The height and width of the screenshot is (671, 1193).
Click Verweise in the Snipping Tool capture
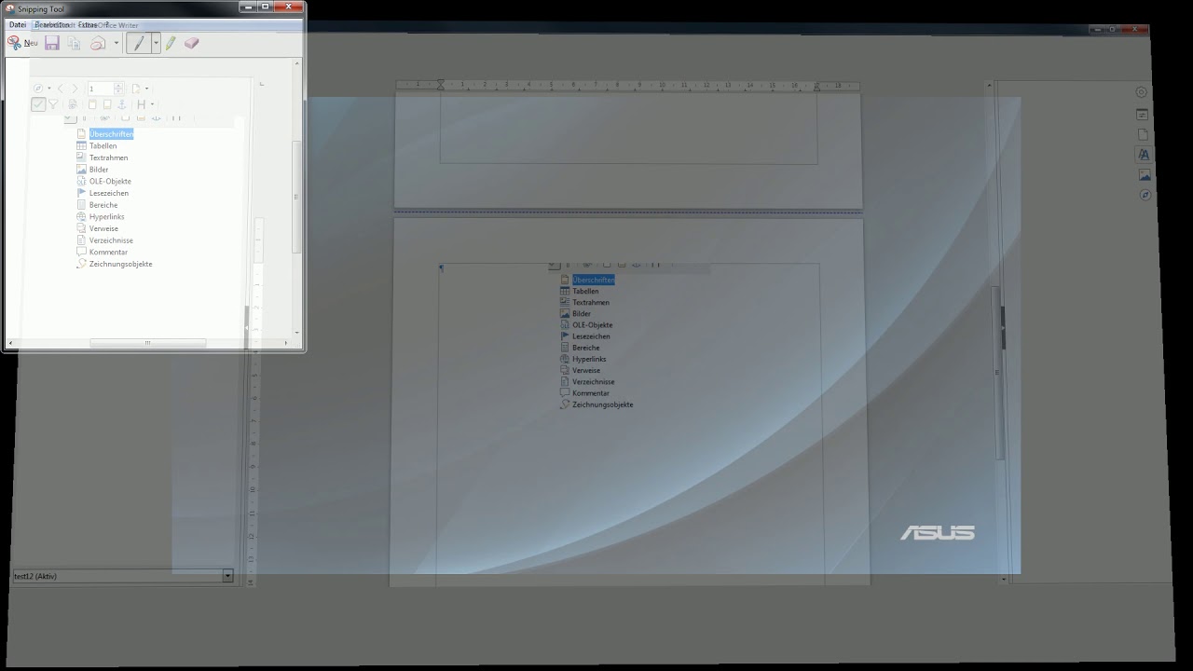103,228
